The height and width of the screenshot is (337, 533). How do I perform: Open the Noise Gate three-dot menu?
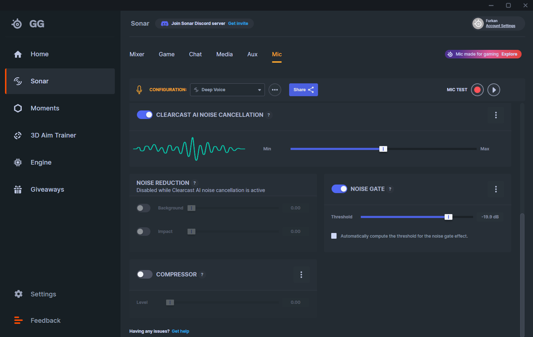coord(496,189)
